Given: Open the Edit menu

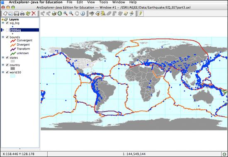Looking at the screenshot, I should [80, 2].
